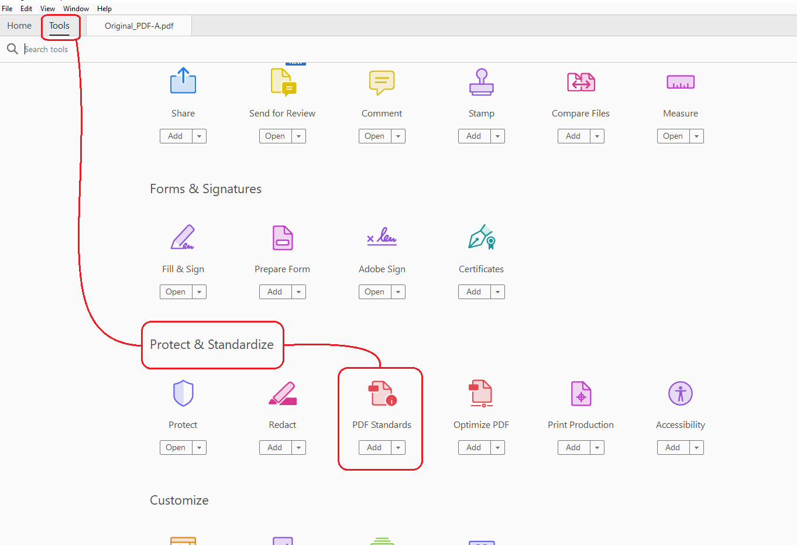The width and height of the screenshot is (797, 545).
Task: Select the Redact highlighter icon
Action: (x=282, y=393)
